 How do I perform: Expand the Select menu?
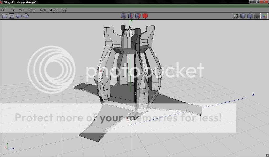32,10
